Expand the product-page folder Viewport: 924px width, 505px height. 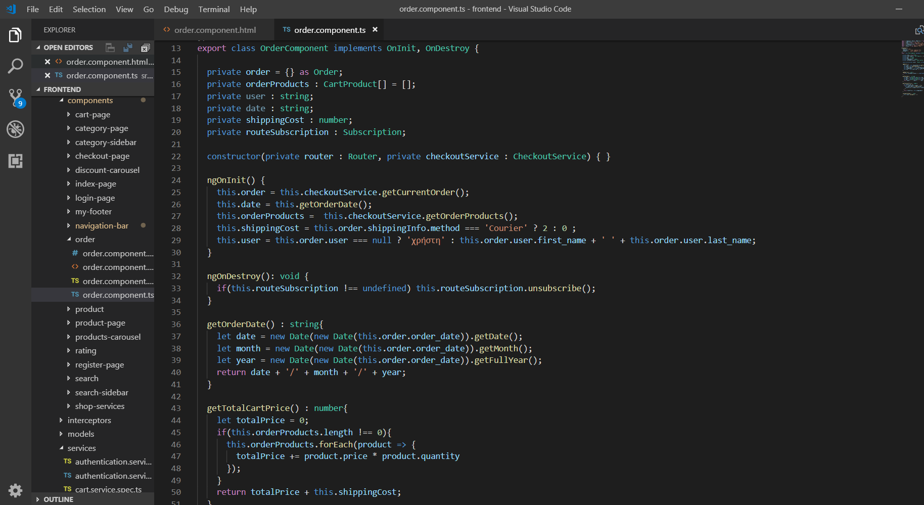(93, 323)
